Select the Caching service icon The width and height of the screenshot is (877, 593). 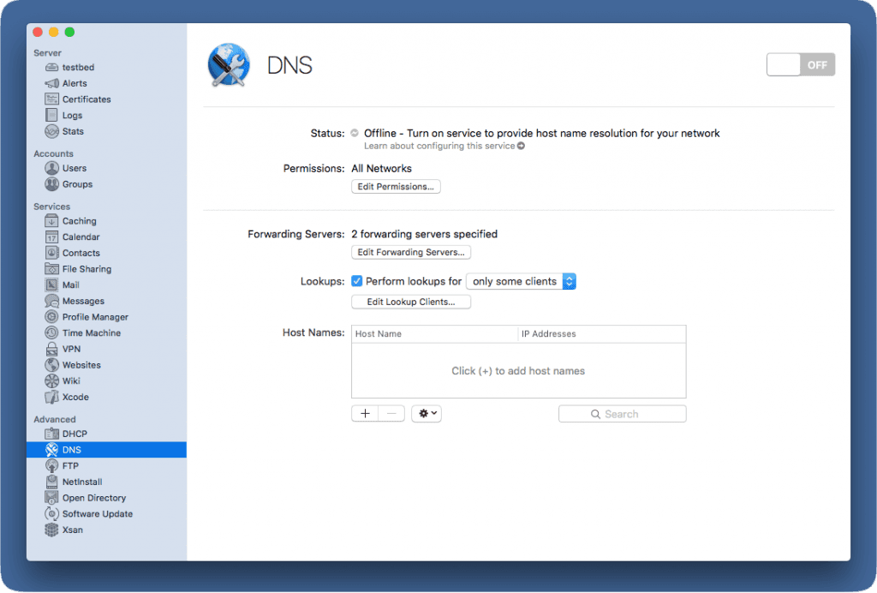point(53,220)
